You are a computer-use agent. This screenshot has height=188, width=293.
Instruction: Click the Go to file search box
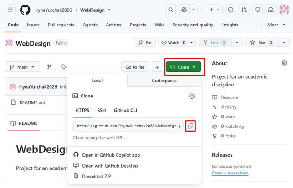click(135, 67)
